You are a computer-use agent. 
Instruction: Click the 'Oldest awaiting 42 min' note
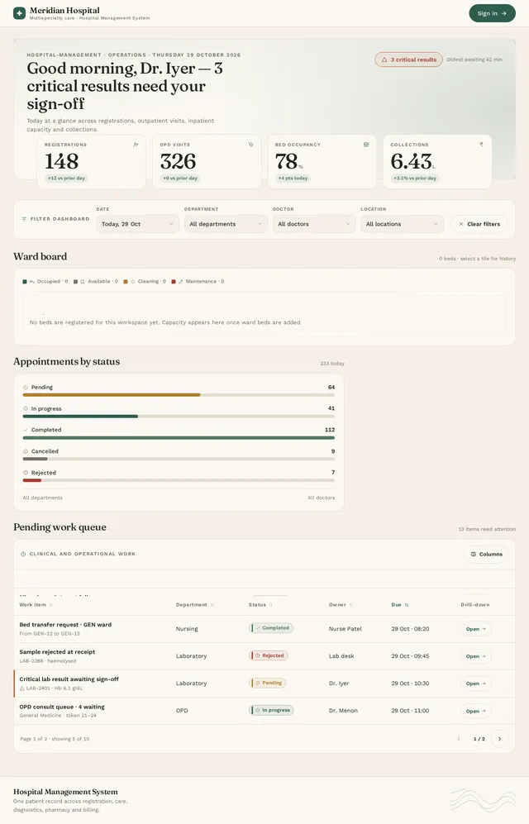pos(474,60)
